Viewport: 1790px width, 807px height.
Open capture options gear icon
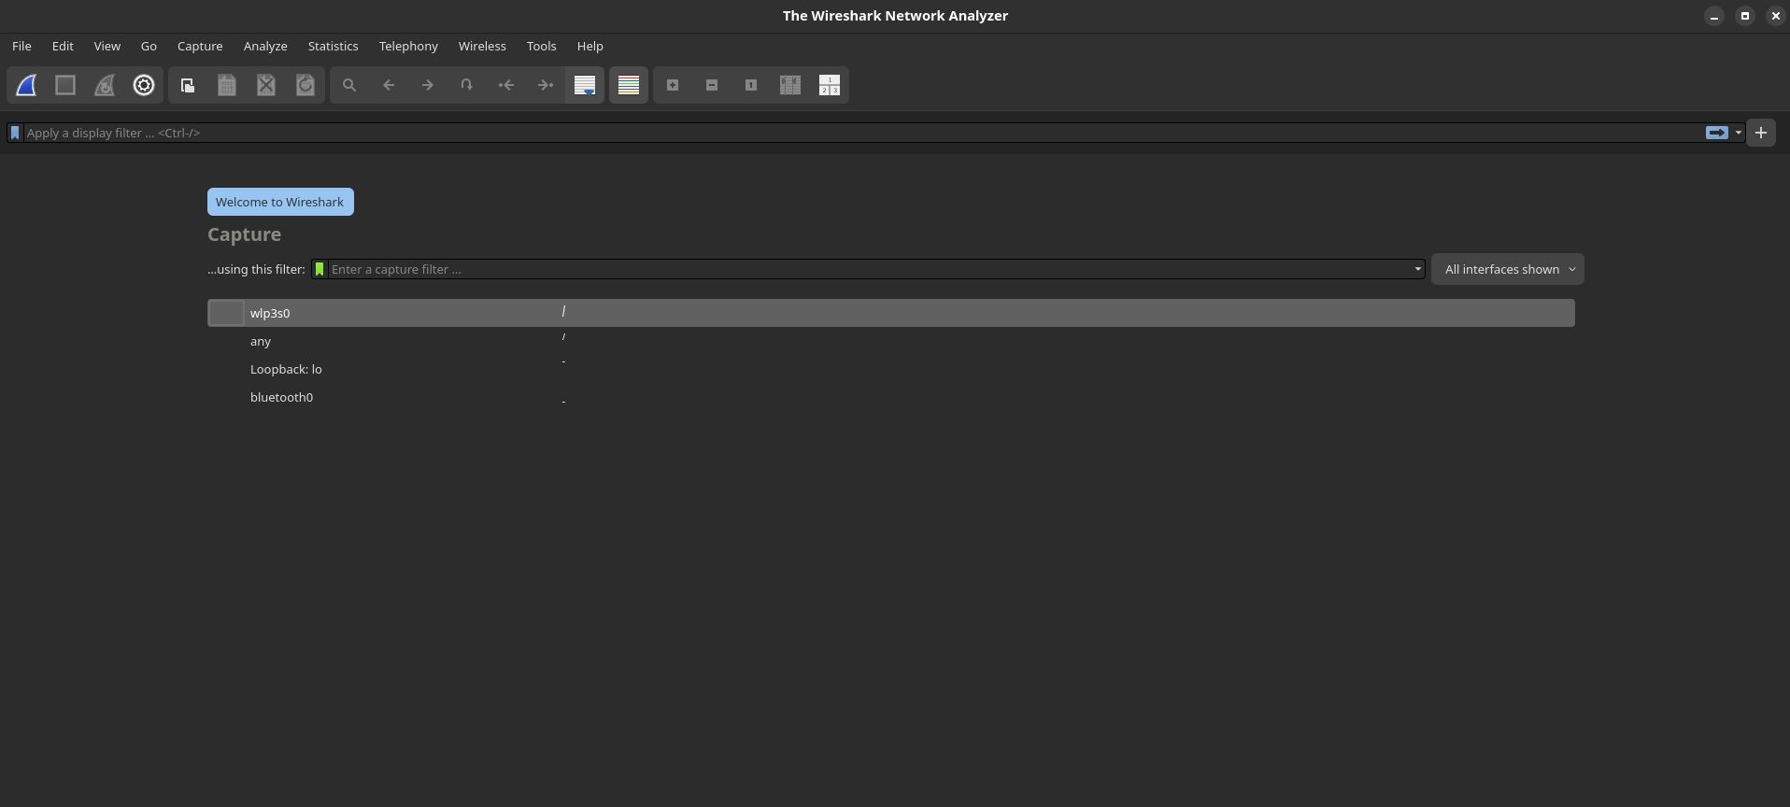point(144,86)
